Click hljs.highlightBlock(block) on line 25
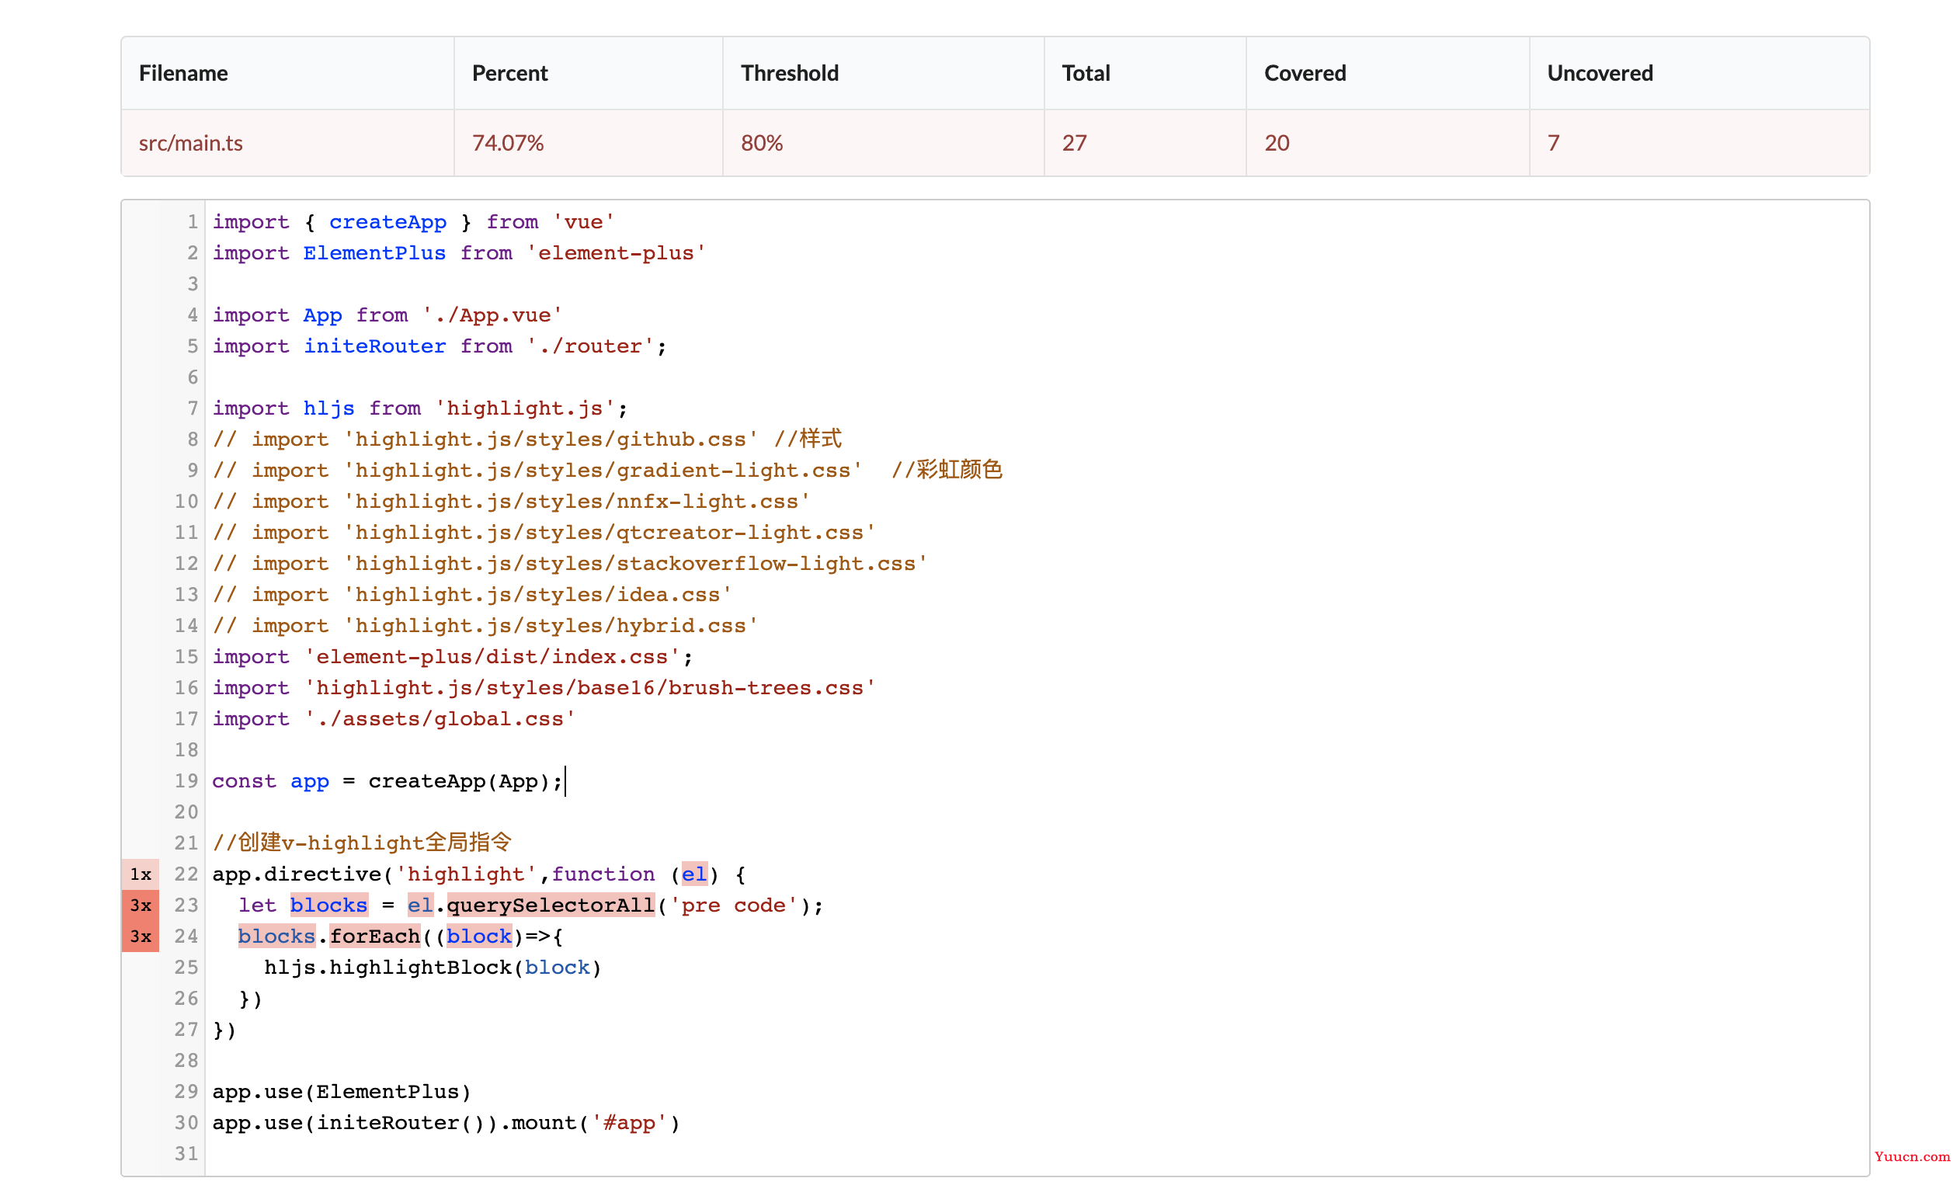This screenshot has height=1199, width=1960. click(433, 968)
